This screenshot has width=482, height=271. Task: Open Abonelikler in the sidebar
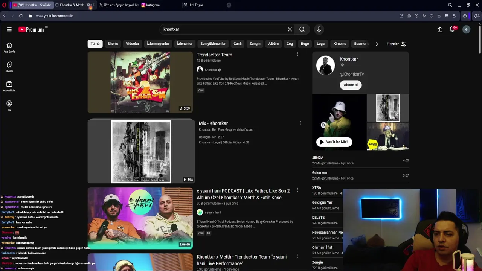[x=9, y=86]
